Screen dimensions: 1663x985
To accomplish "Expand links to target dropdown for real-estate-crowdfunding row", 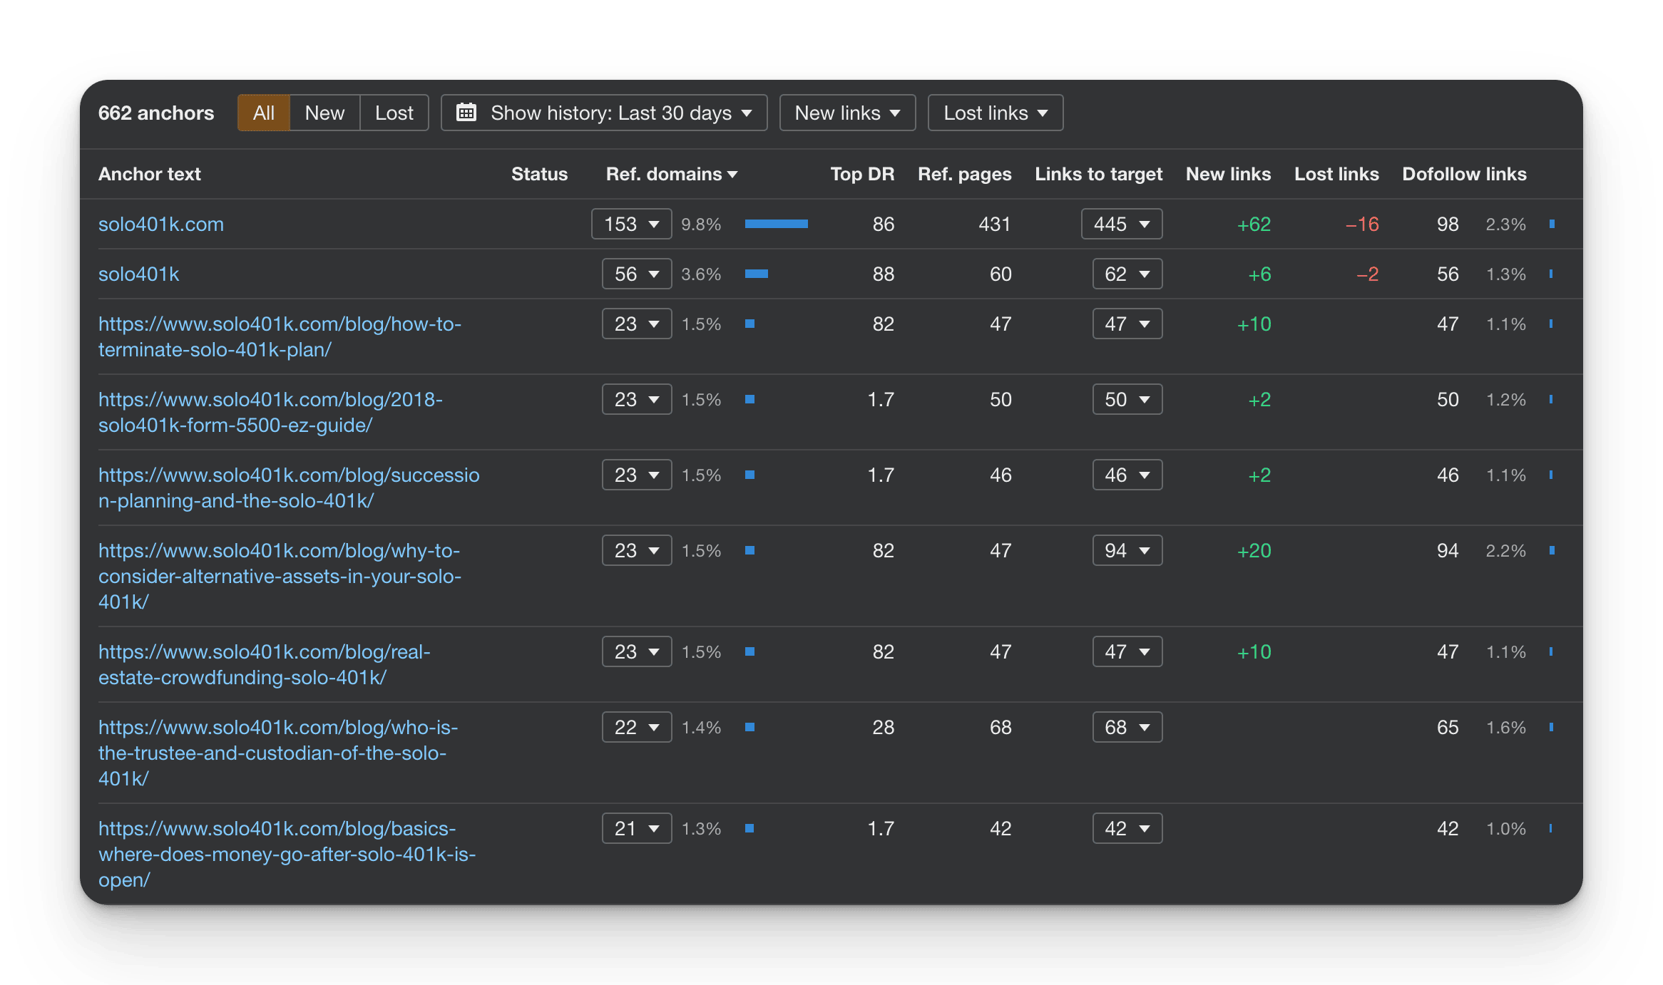I will [x=1127, y=651].
